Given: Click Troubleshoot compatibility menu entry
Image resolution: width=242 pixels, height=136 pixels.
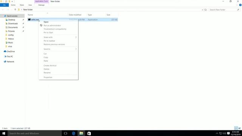Looking at the screenshot, I should tap(55, 29).
